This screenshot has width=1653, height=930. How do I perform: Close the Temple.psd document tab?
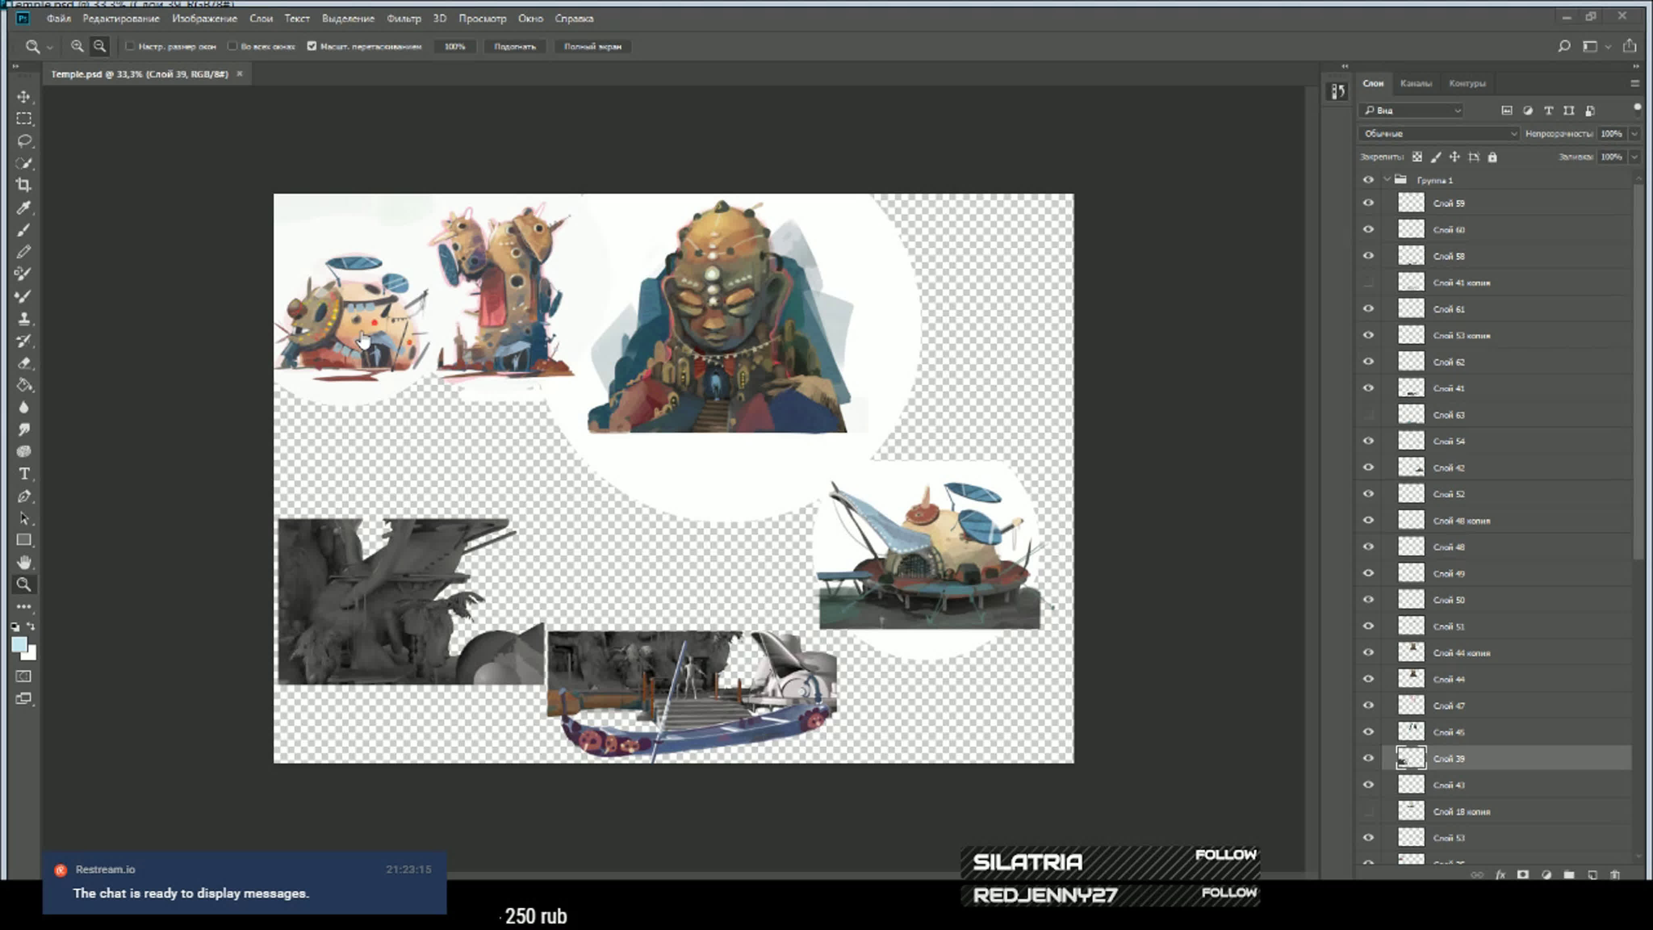pyautogui.click(x=240, y=74)
